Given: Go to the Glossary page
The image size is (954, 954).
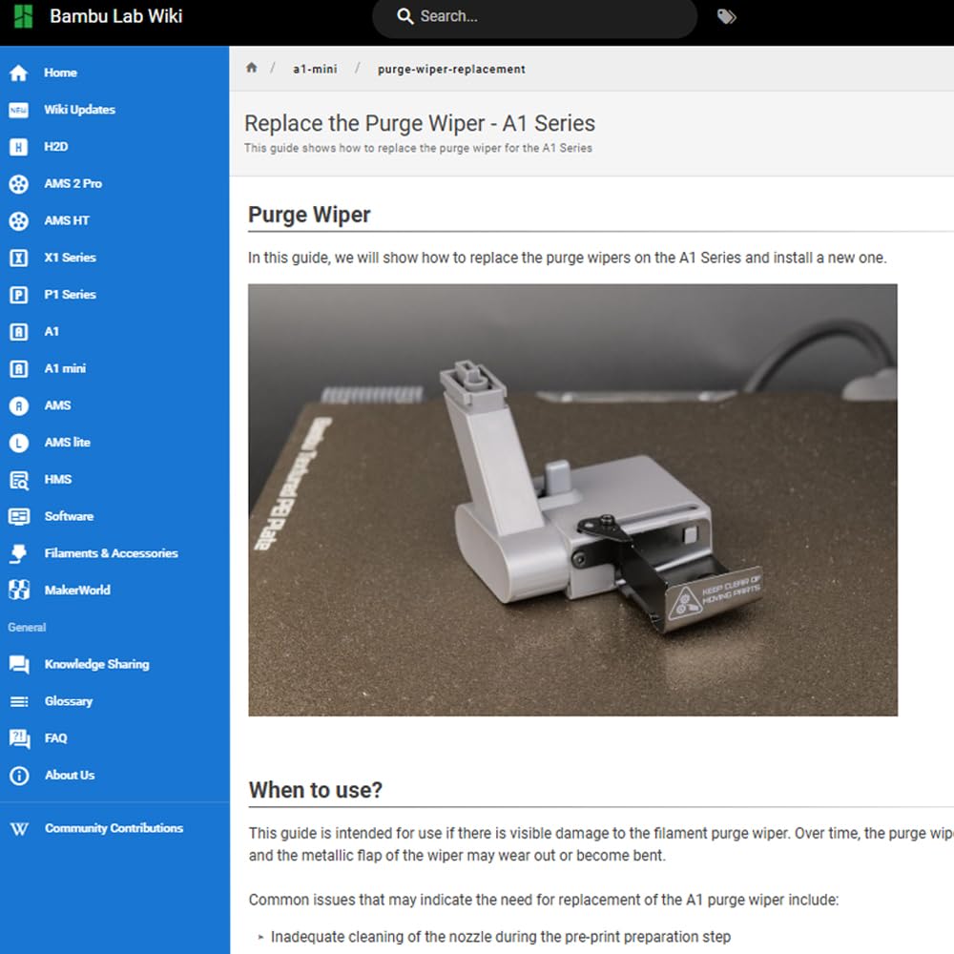Looking at the screenshot, I should point(69,701).
